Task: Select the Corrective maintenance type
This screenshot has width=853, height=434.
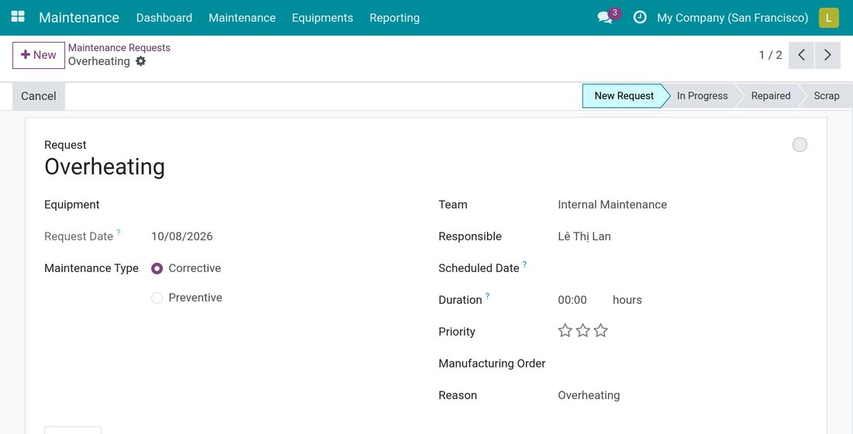Action: (x=157, y=269)
